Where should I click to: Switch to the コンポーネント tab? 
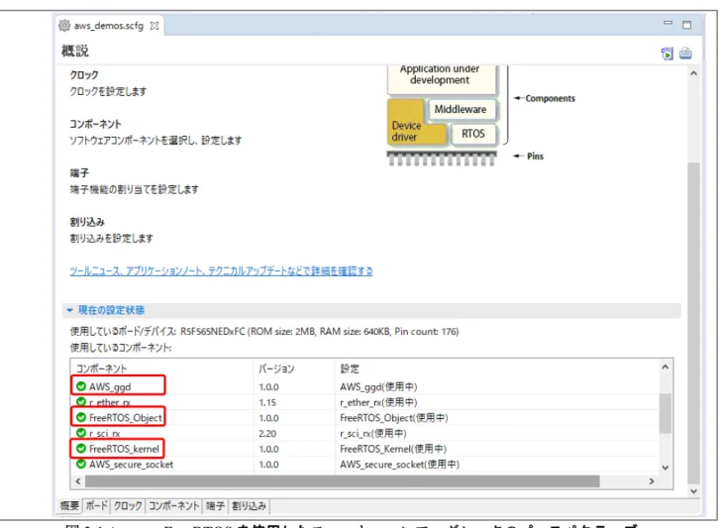[x=173, y=506]
